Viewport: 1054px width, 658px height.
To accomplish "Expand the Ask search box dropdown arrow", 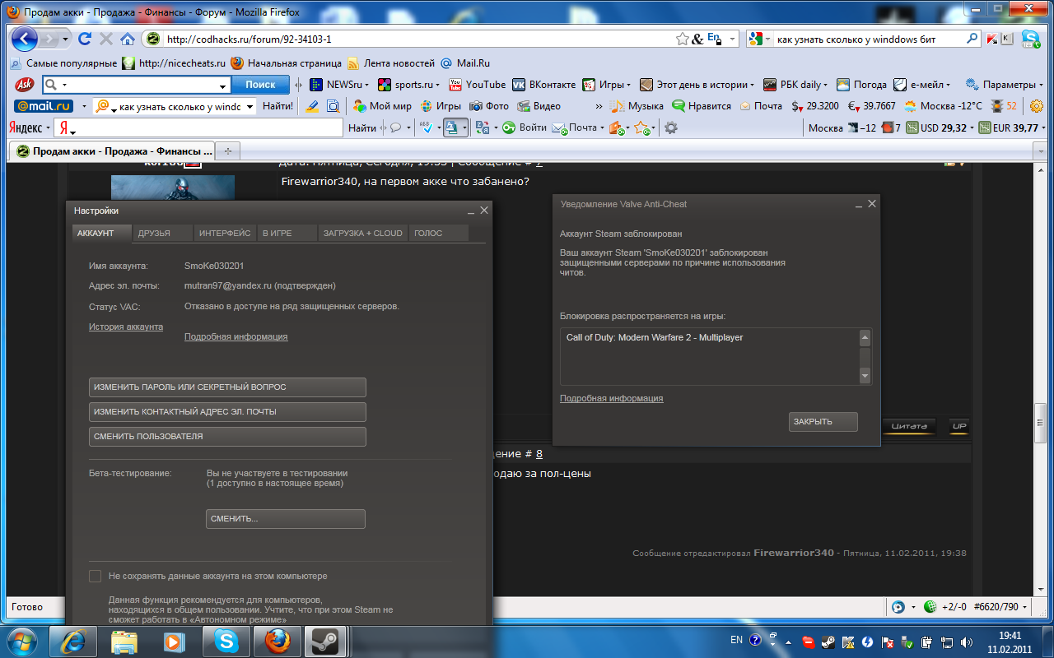I will (223, 86).
